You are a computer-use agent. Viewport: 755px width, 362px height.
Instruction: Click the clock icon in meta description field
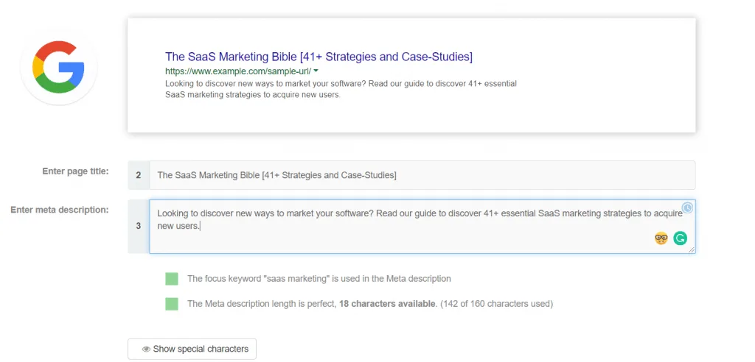tap(688, 207)
